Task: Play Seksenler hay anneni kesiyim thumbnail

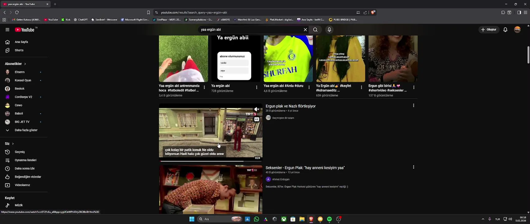Action: (211, 189)
